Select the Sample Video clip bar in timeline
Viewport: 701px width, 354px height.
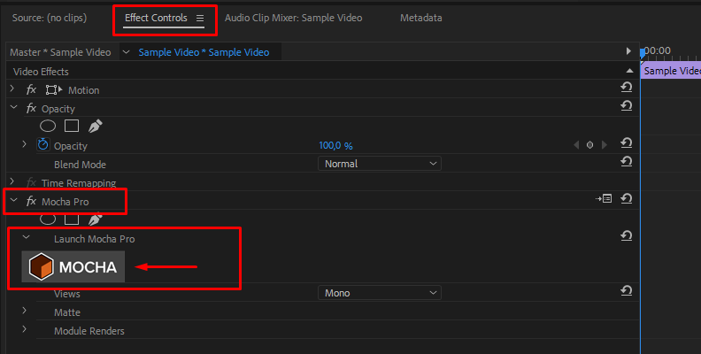(671, 71)
